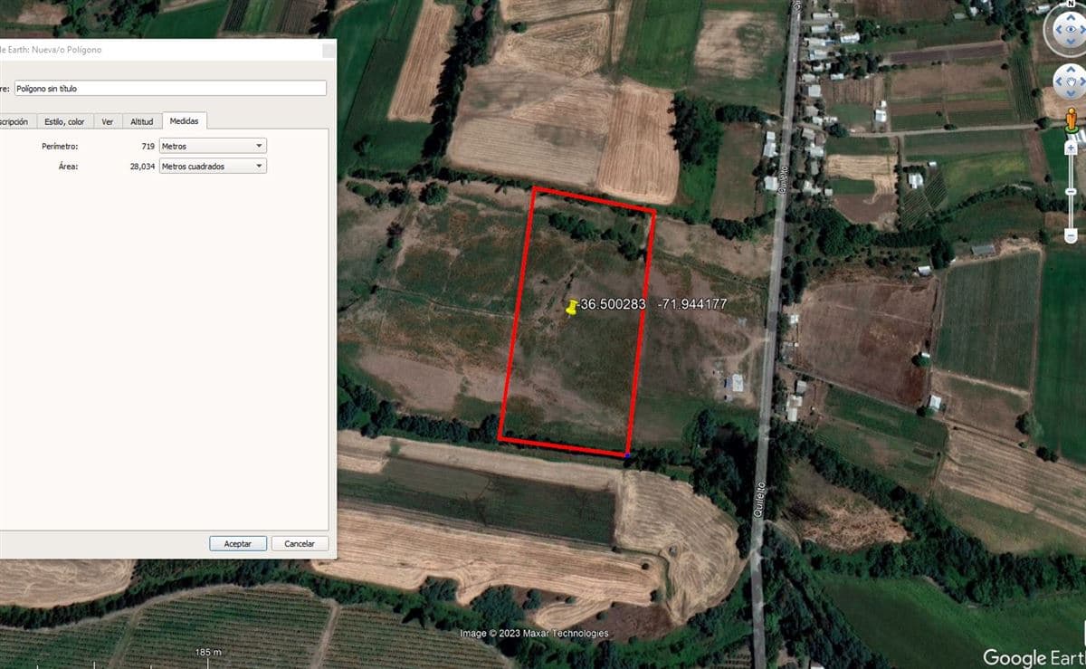This screenshot has width=1086, height=669.
Task: Click the zoom in plus button
Action: pos(1072,147)
